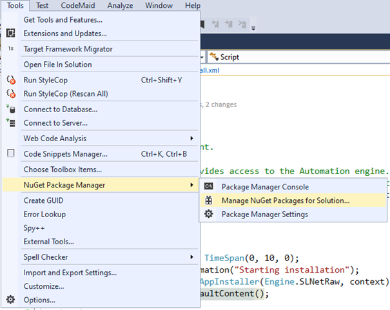The width and height of the screenshot is (390, 310).
Task: Click AppInstaller in the code editor
Action: pyautogui.click(x=229, y=282)
